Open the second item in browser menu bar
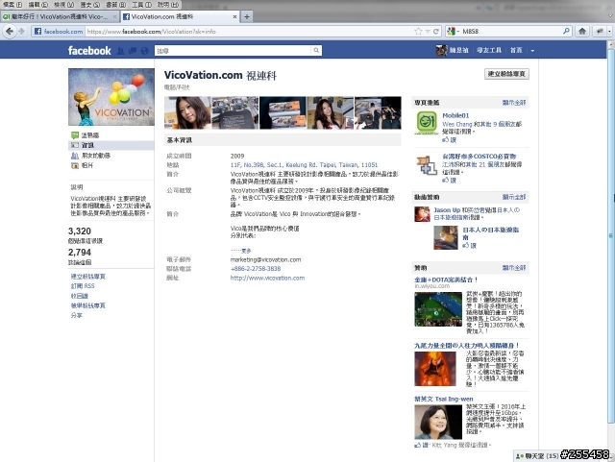 click(x=37, y=5)
